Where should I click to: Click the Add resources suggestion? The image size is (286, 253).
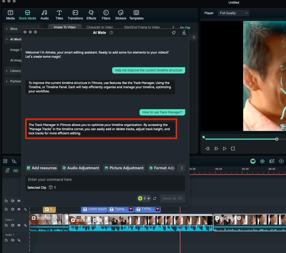click(x=42, y=168)
